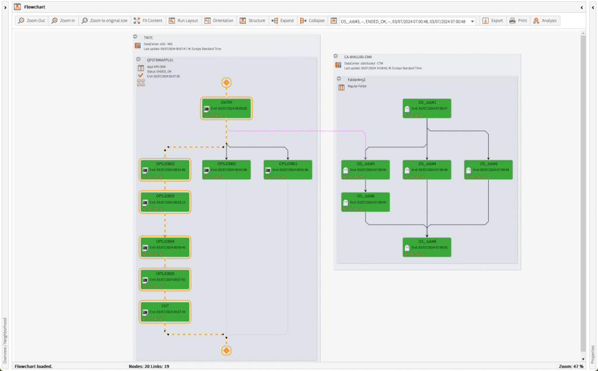Click the Export button
Screen dimensions: 598x371
pyautogui.click(x=492, y=20)
